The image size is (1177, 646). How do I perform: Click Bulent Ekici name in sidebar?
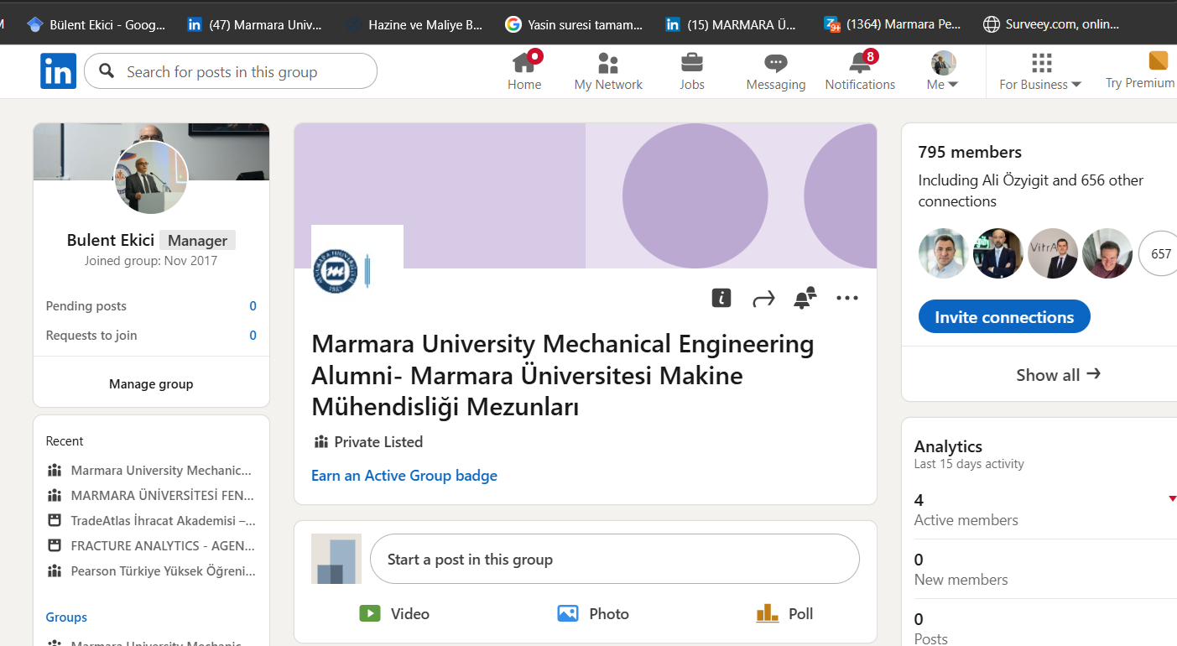coord(111,241)
